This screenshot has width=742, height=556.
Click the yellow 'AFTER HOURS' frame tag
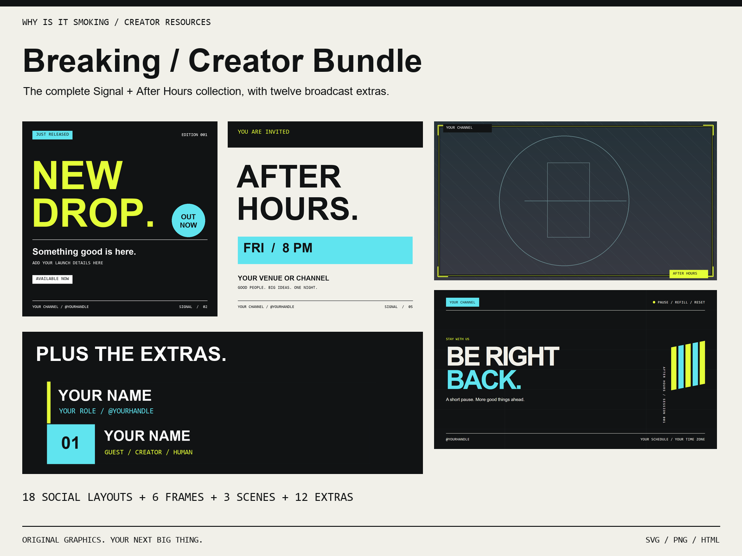[688, 273]
